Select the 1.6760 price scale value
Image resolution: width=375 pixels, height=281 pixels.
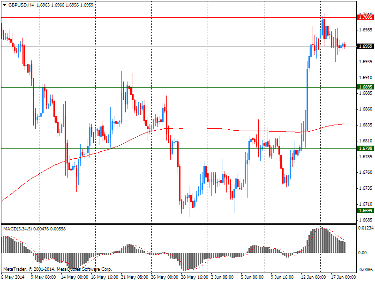click(366, 172)
